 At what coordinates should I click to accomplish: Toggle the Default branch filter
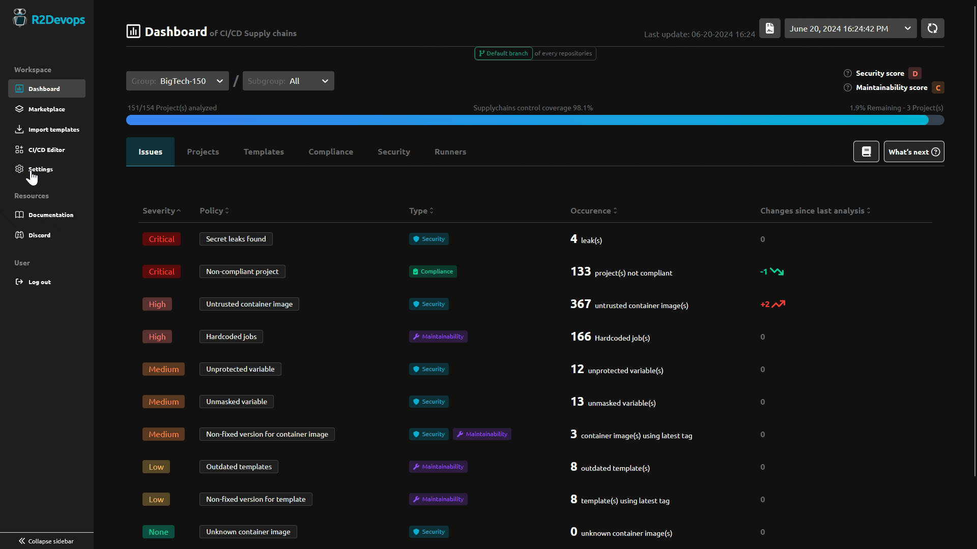(503, 53)
